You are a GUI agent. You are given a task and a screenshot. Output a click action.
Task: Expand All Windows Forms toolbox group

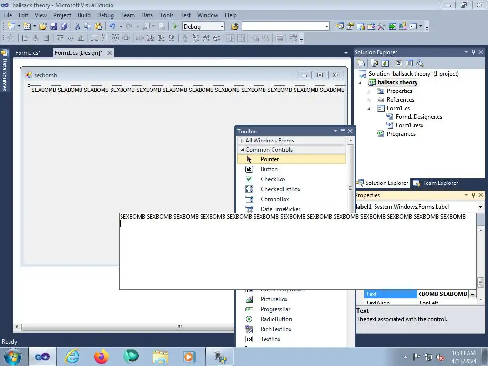tap(242, 141)
